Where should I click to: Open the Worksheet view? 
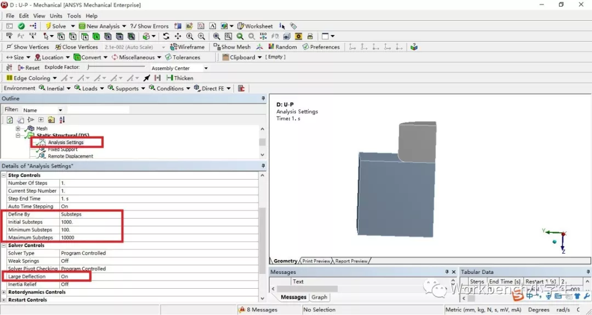pyautogui.click(x=255, y=26)
